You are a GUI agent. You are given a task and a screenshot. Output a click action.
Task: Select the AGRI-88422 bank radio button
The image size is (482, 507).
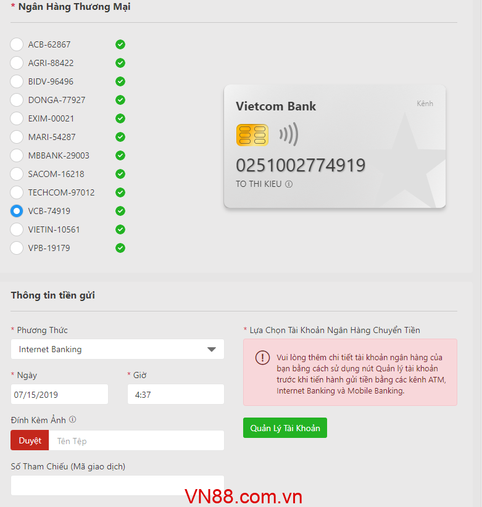pos(17,63)
